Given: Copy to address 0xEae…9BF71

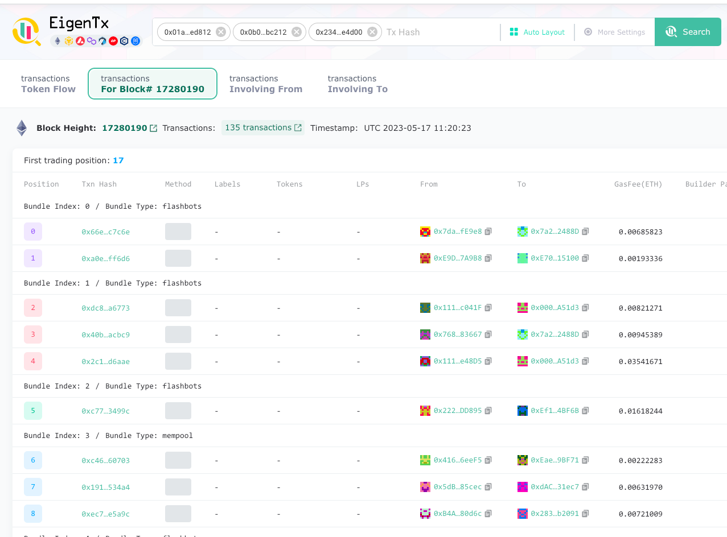Looking at the screenshot, I should point(586,460).
